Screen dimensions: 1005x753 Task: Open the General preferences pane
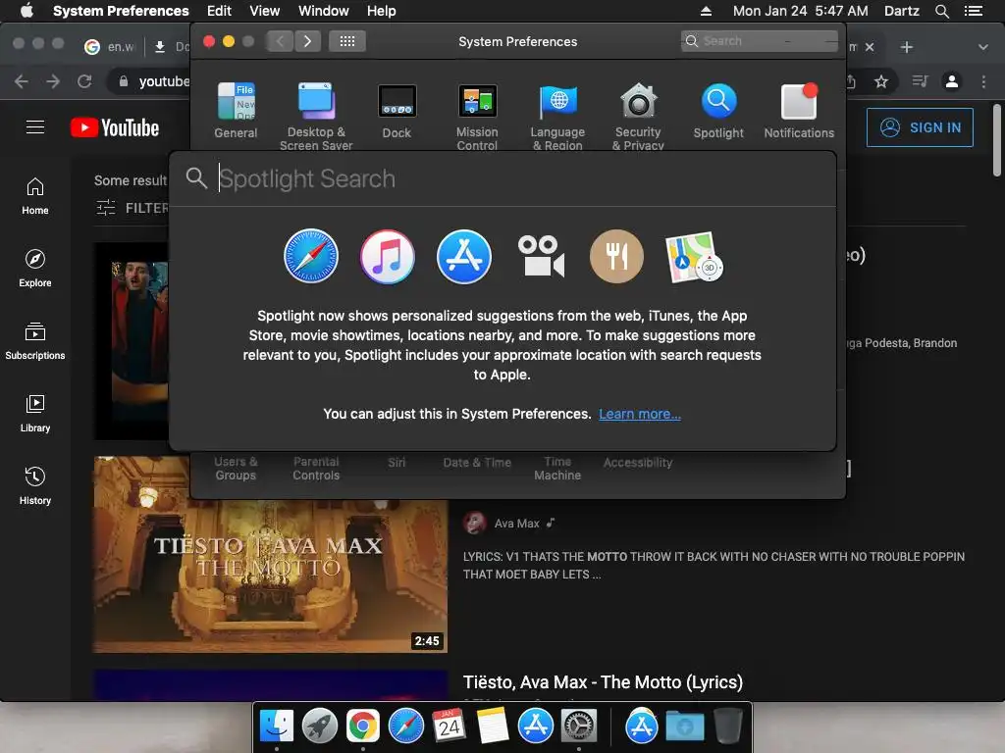tap(236, 110)
